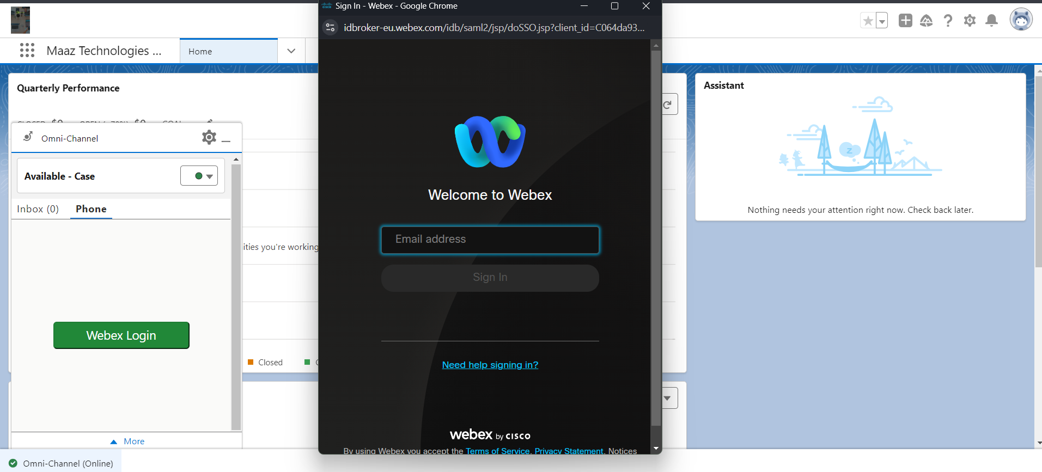This screenshot has width=1042, height=472.
Task: Open the Privacy Statement link
Action: pos(569,451)
